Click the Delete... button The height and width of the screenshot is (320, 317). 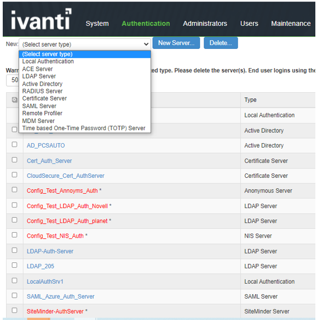click(221, 43)
